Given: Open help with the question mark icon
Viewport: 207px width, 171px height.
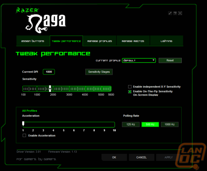Looking at the screenshot, I should (x=175, y=13).
